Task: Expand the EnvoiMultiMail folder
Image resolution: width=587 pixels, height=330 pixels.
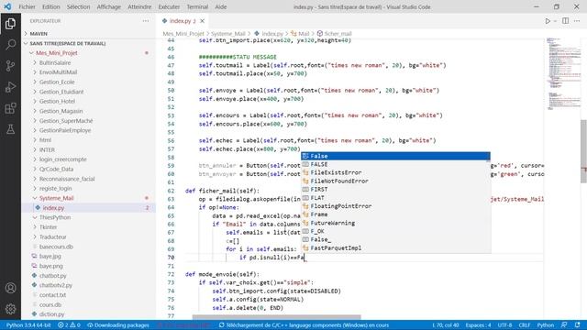Action: pos(58,72)
